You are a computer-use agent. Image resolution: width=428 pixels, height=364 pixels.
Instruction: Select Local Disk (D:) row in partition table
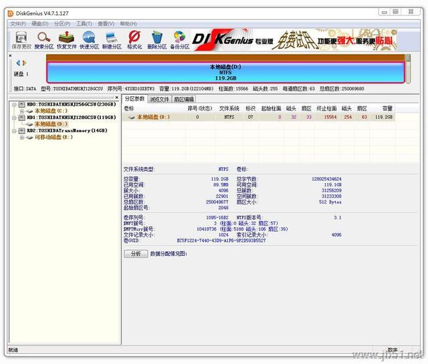(x=258, y=117)
